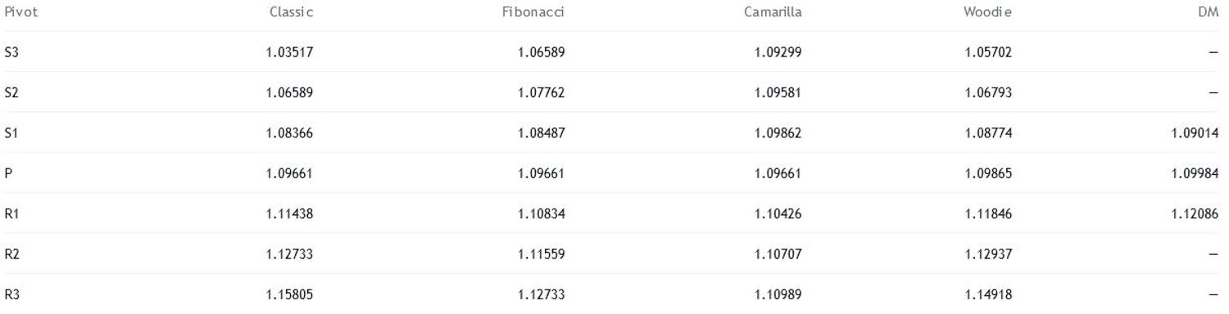Select Fibonacci R2 value 1.11559
This screenshot has width=1229, height=314.
pyautogui.click(x=542, y=254)
